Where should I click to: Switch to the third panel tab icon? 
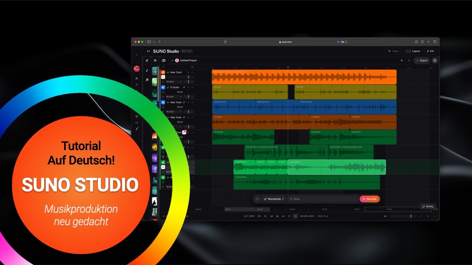tap(164, 60)
